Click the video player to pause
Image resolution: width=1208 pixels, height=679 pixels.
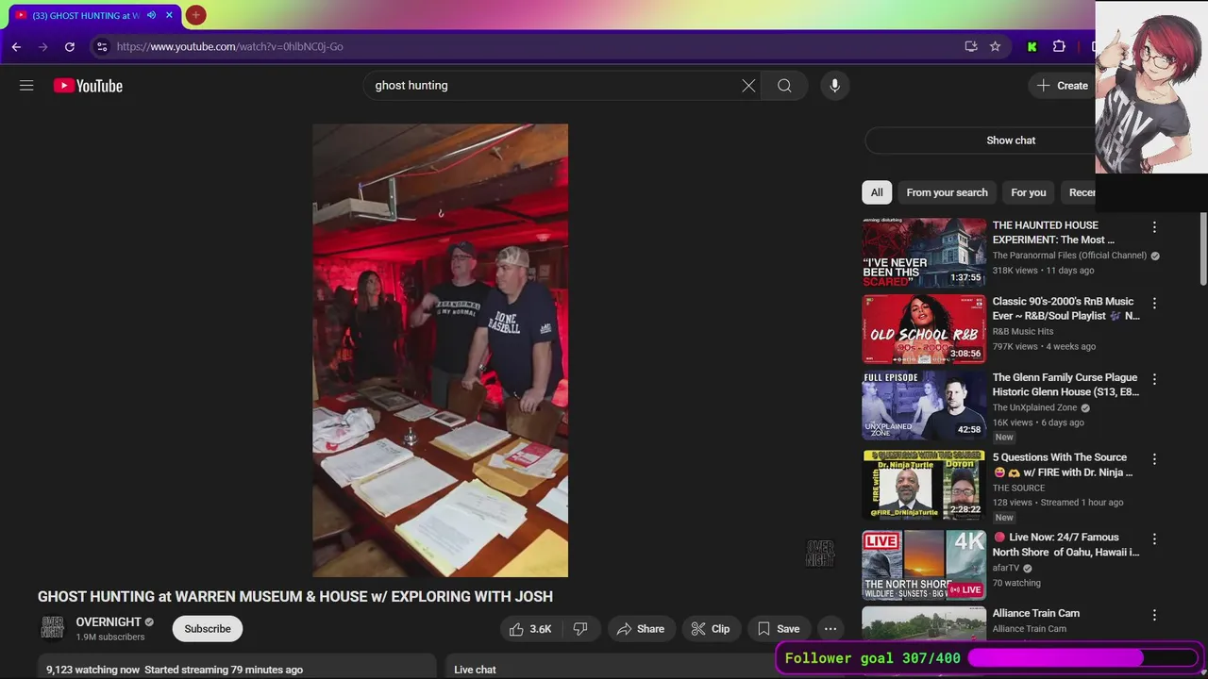pyautogui.click(x=441, y=350)
